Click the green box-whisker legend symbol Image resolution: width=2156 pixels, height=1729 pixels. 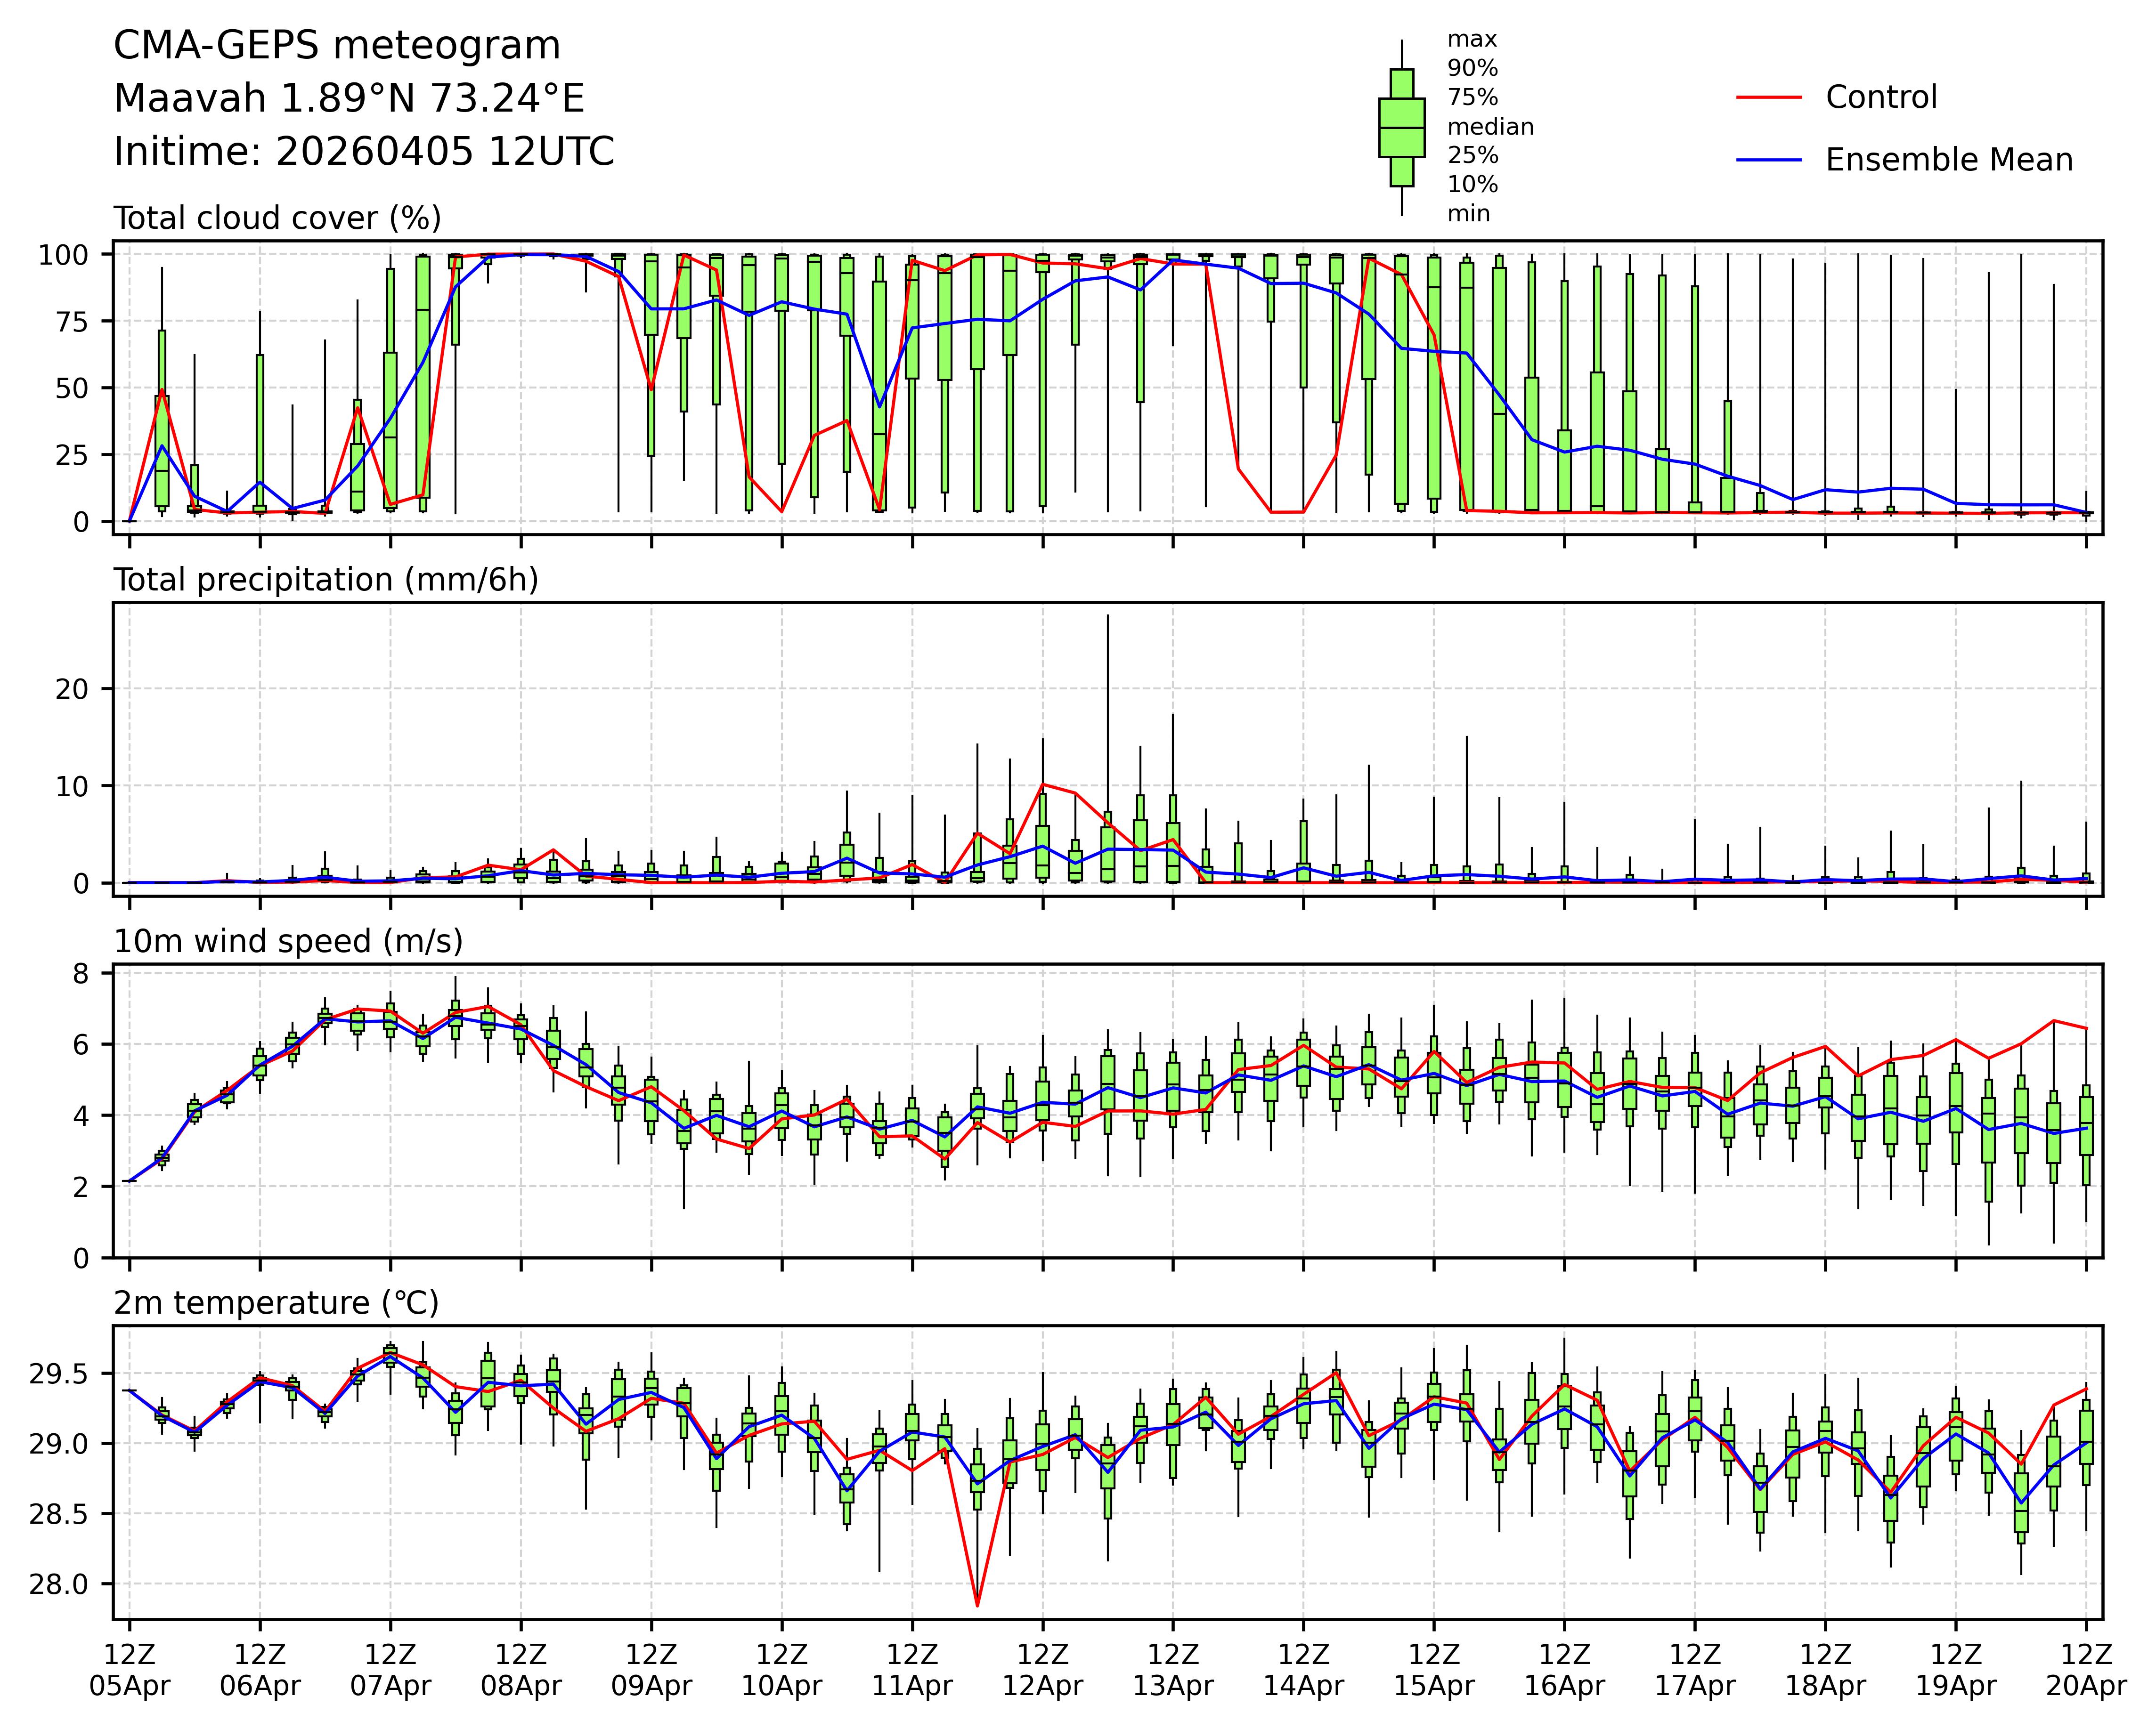[x=1401, y=128]
